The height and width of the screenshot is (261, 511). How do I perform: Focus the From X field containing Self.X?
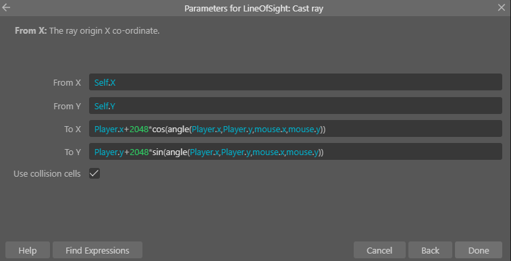point(295,82)
